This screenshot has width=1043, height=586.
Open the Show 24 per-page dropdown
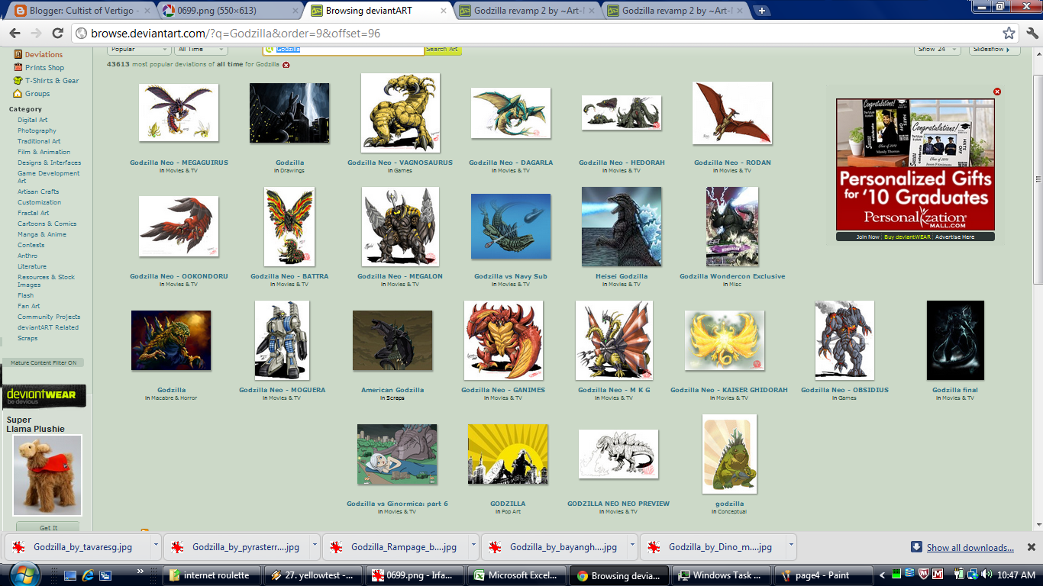coord(938,50)
